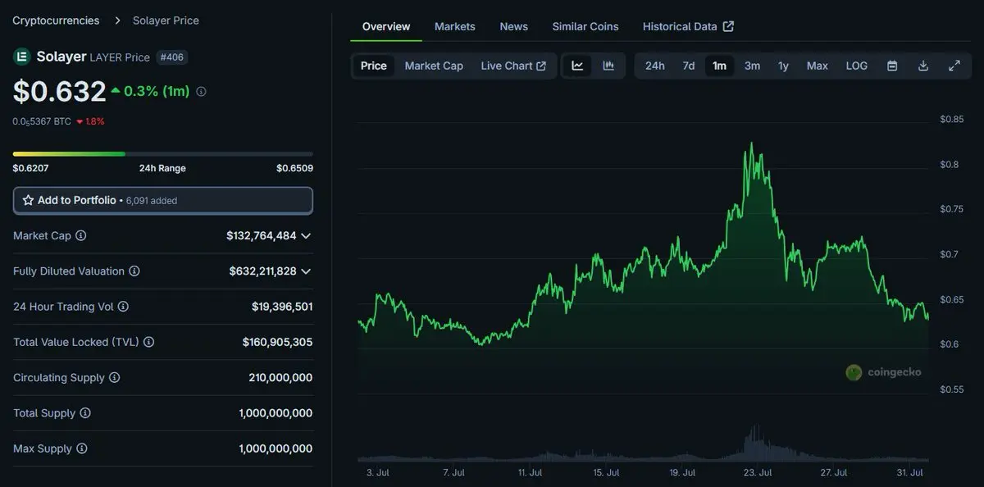Image resolution: width=984 pixels, height=487 pixels.
Task: Click the #406 rank badge
Action: pos(173,57)
